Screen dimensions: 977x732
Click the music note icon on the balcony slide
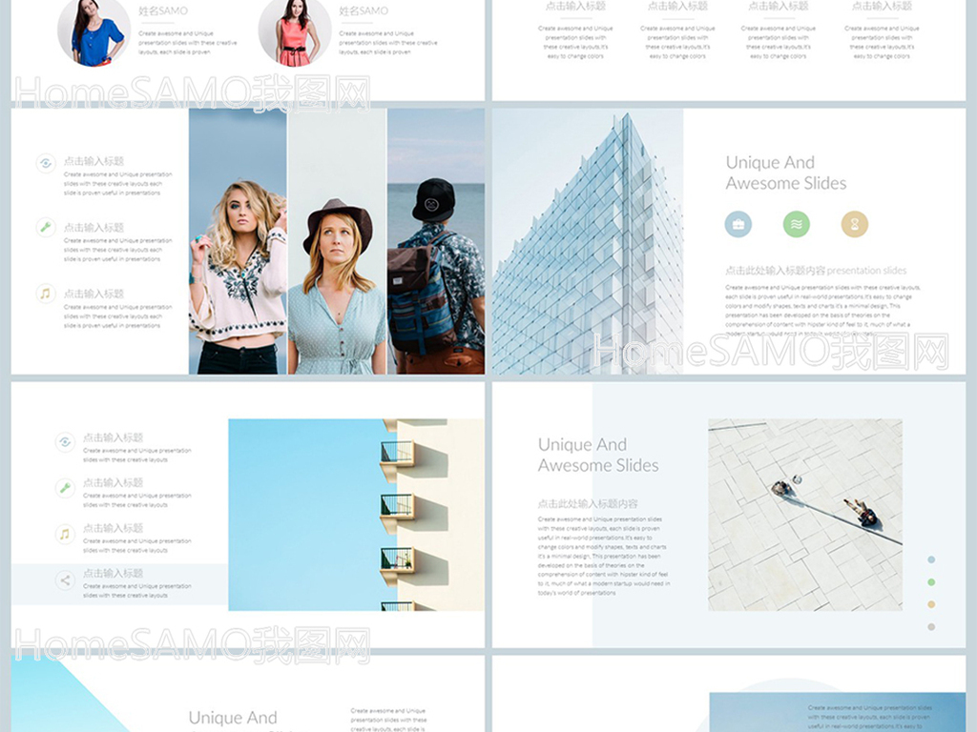(x=65, y=534)
